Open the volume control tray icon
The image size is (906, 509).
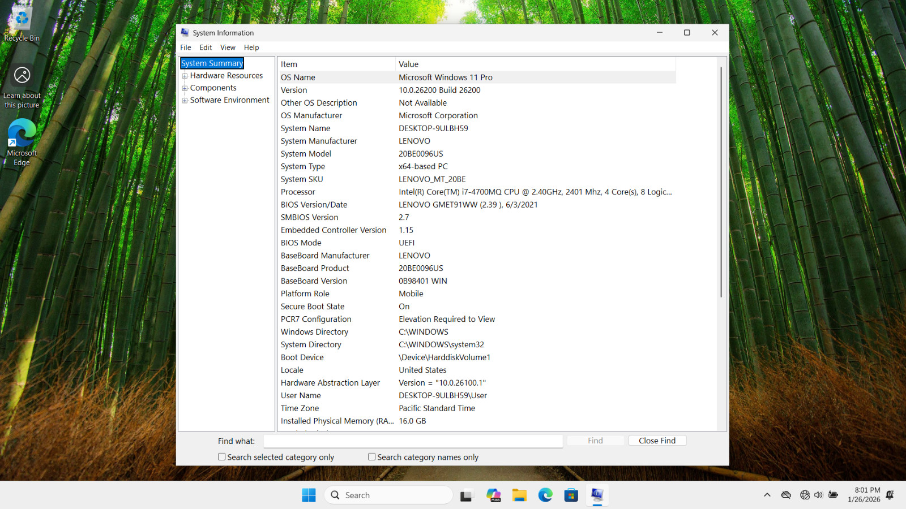(818, 495)
